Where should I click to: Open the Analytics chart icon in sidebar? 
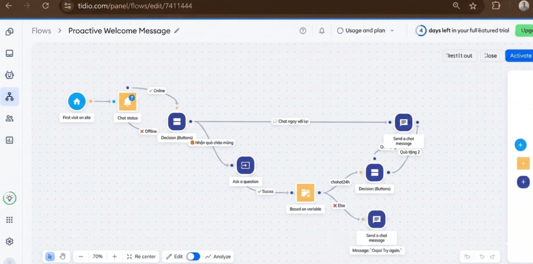pos(9,140)
